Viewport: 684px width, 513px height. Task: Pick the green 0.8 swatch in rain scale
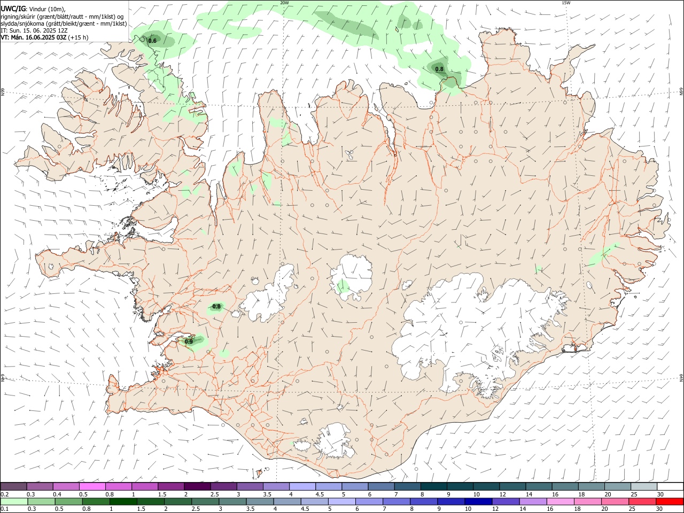[97, 501]
